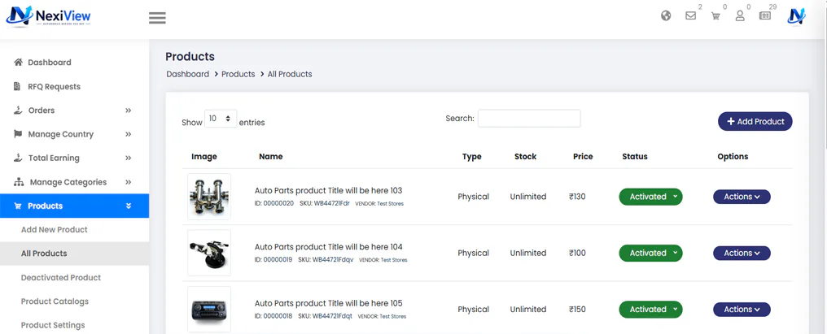Click the home icon beside Dashboard
827x334 pixels.
[x=19, y=62]
